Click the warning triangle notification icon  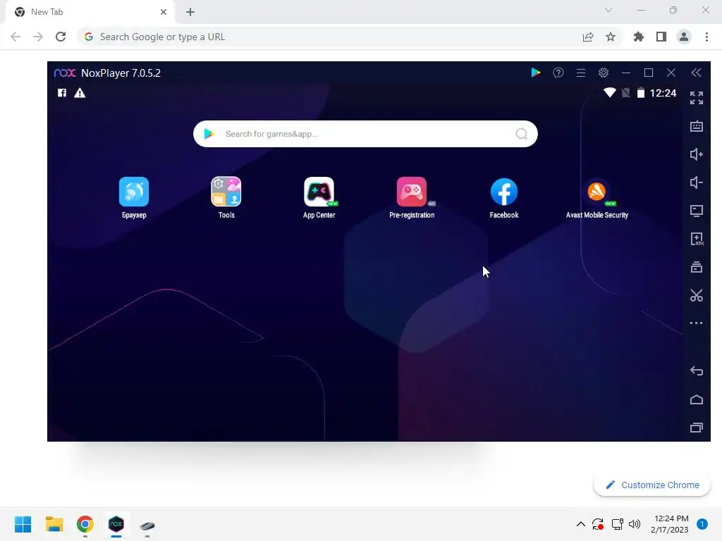[x=80, y=93]
